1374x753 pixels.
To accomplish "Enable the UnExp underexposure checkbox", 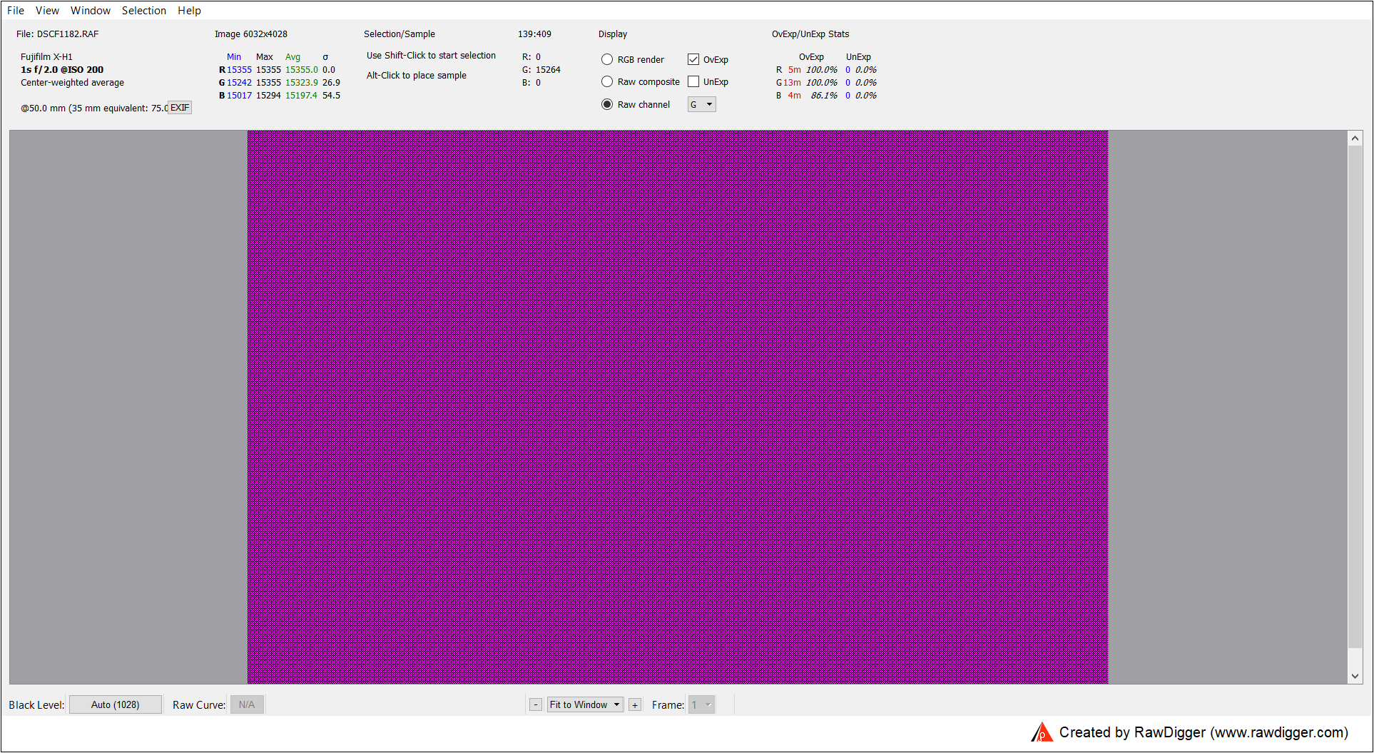I will pyautogui.click(x=693, y=82).
